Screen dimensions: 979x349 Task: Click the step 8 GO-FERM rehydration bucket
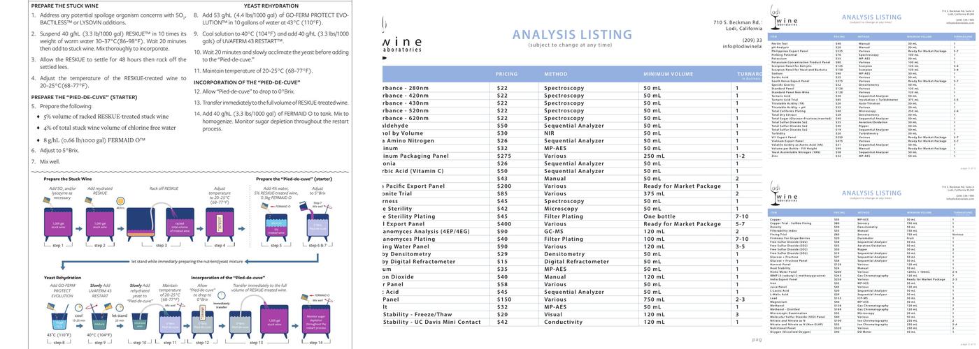coord(60,320)
